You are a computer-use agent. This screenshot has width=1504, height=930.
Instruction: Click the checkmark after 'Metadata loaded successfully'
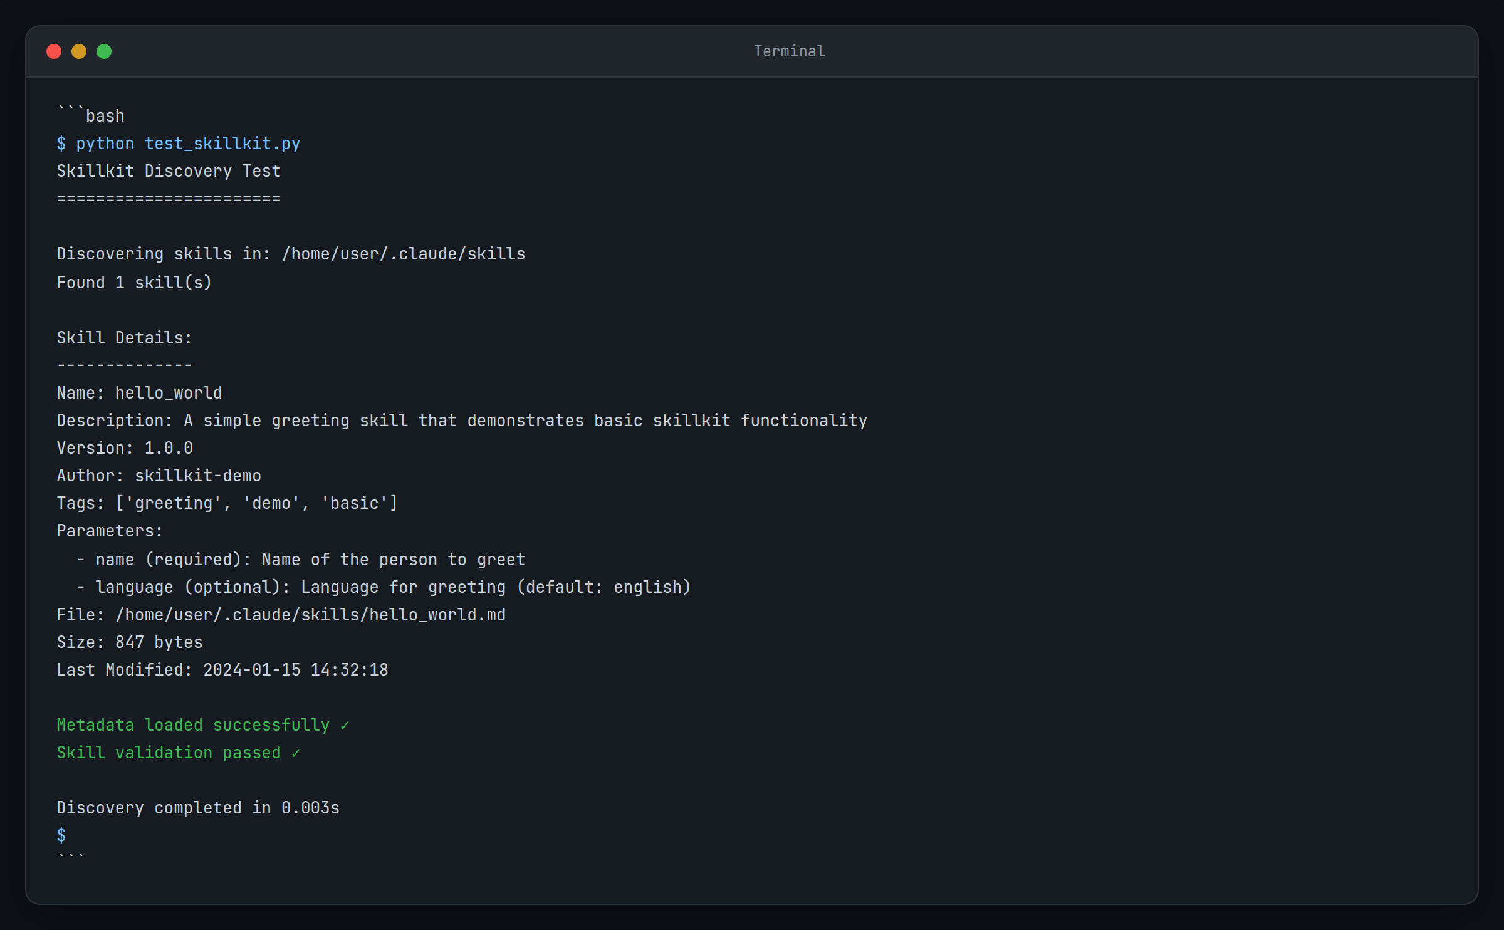tap(344, 724)
